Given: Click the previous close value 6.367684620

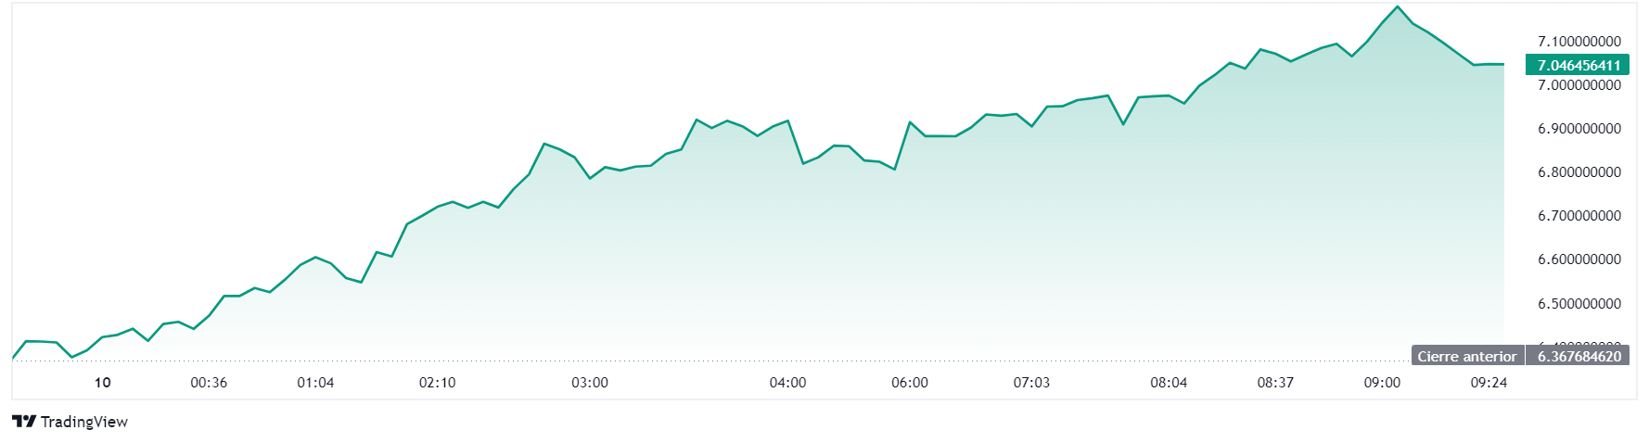Looking at the screenshot, I should pyautogui.click(x=1578, y=356).
